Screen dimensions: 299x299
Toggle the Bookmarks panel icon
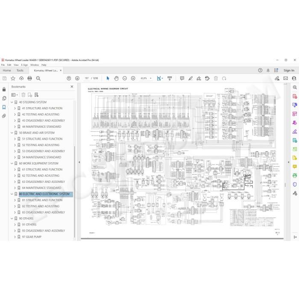point(4,107)
